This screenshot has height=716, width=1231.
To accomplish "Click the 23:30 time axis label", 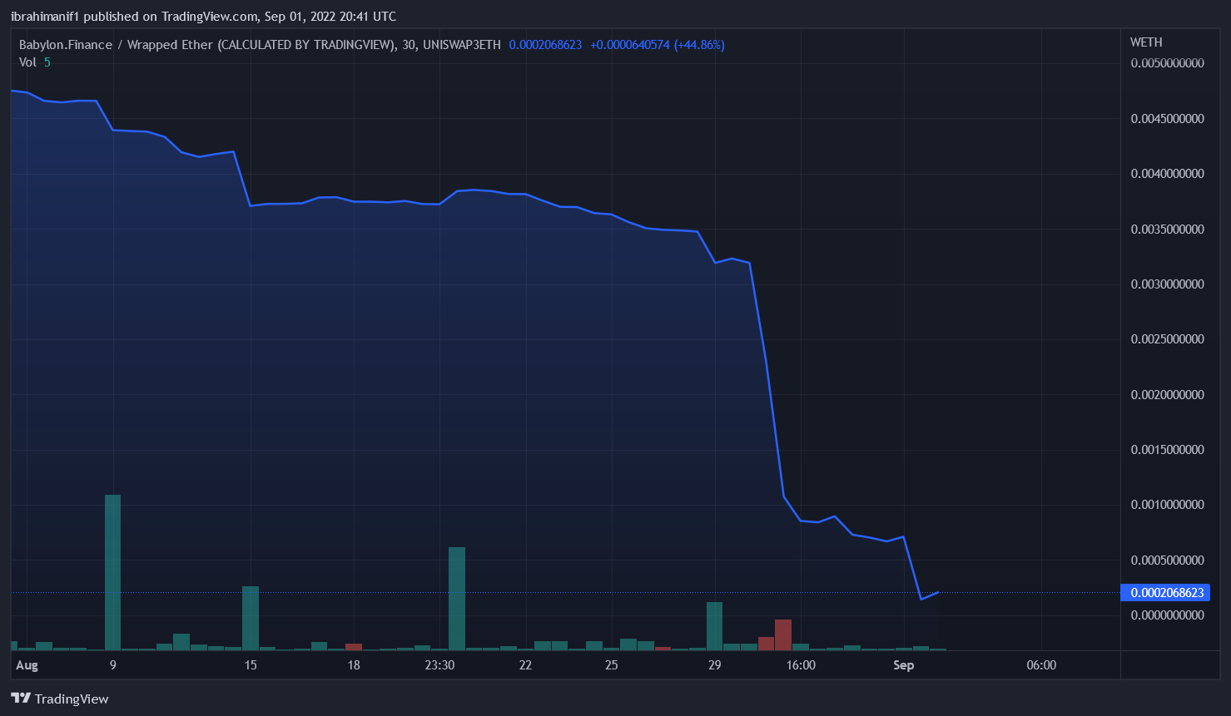I will coord(439,665).
